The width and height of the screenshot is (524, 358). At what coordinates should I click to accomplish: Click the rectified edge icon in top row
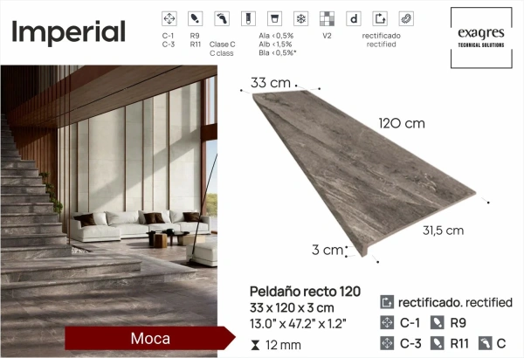click(x=380, y=18)
